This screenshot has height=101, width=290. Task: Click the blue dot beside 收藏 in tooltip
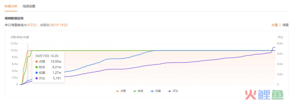[37, 73]
